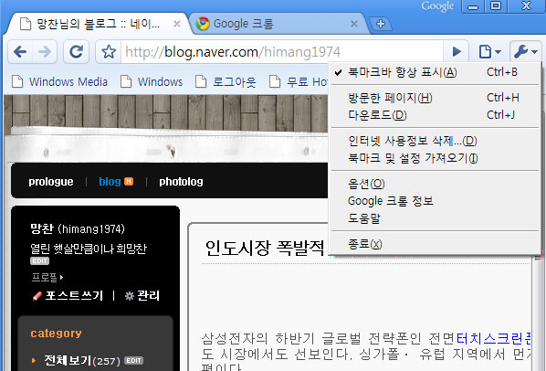Viewport: 546px width, 371px height.
Task: Click the address bar URL field
Action: 282,52
